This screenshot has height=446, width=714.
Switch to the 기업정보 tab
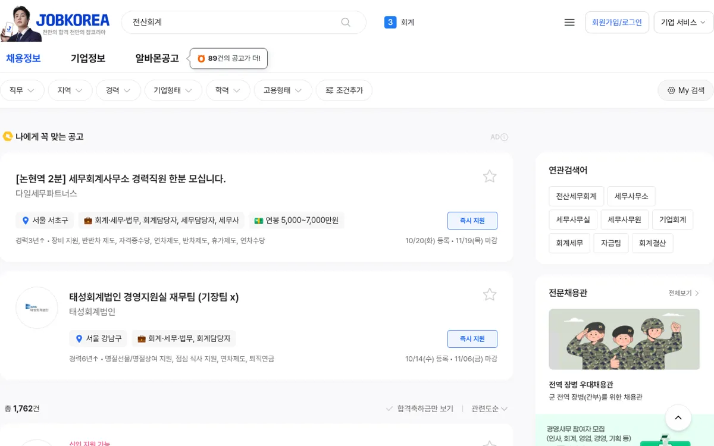pos(88,58)
